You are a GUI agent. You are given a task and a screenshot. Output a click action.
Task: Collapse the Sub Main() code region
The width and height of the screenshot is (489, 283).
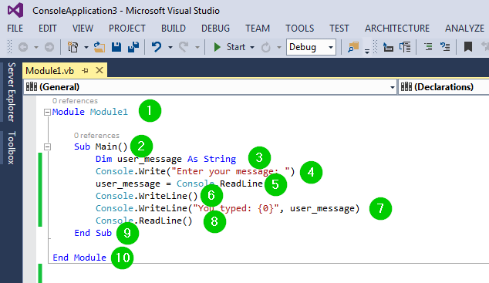point(47,147)
